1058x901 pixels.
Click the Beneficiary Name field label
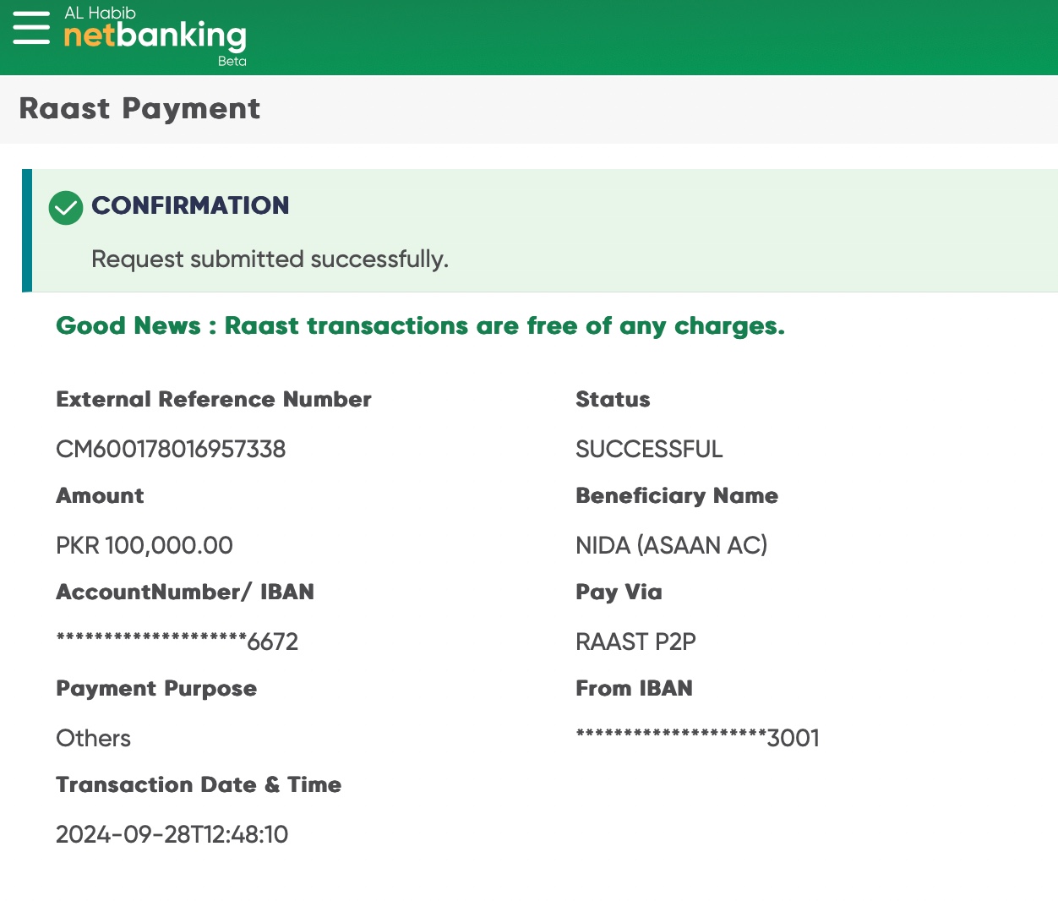(677, 496)
